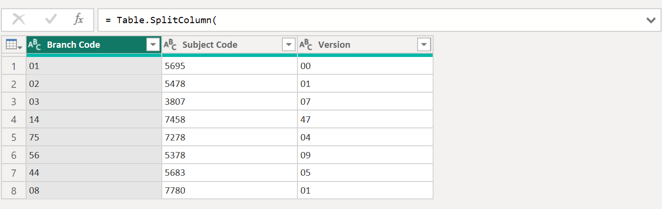Open the Subject Code filter dropdown
Screen dimensions: 662x209
click(289, 45)
